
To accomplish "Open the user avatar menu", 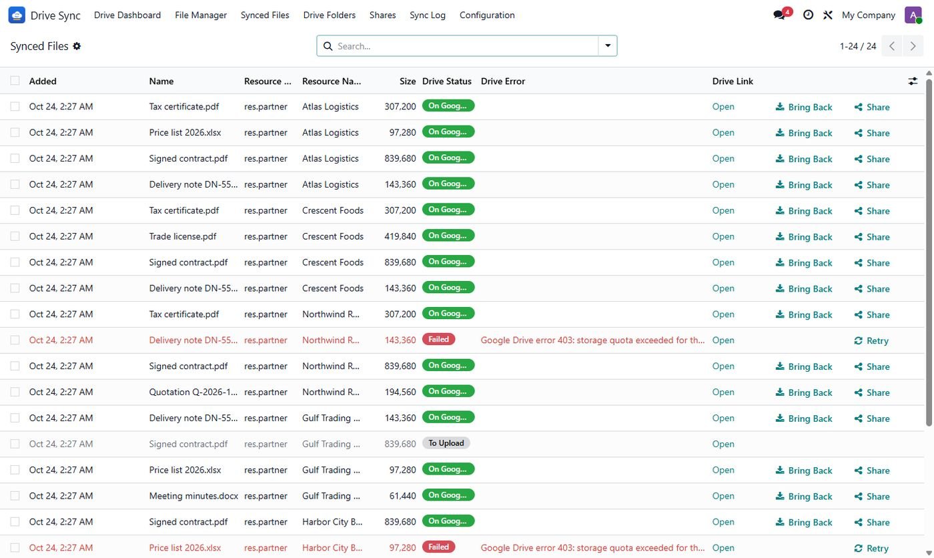I will (913, 15).
